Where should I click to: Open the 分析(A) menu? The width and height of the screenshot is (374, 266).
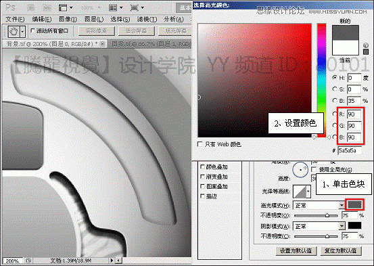(x=174, y=20)
